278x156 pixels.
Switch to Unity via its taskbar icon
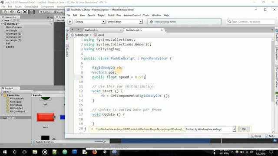[x=105, y=152]
